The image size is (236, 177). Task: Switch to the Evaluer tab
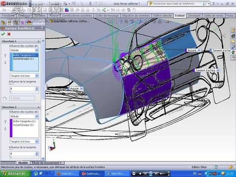tap(180, 15)
